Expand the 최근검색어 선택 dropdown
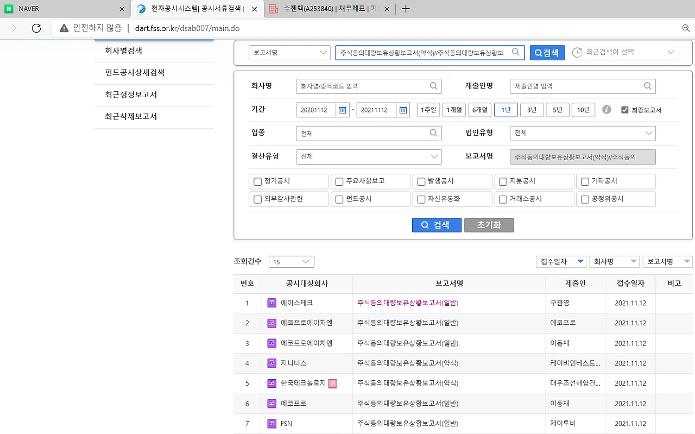This screenshot has width=695, height=434. 624,52
